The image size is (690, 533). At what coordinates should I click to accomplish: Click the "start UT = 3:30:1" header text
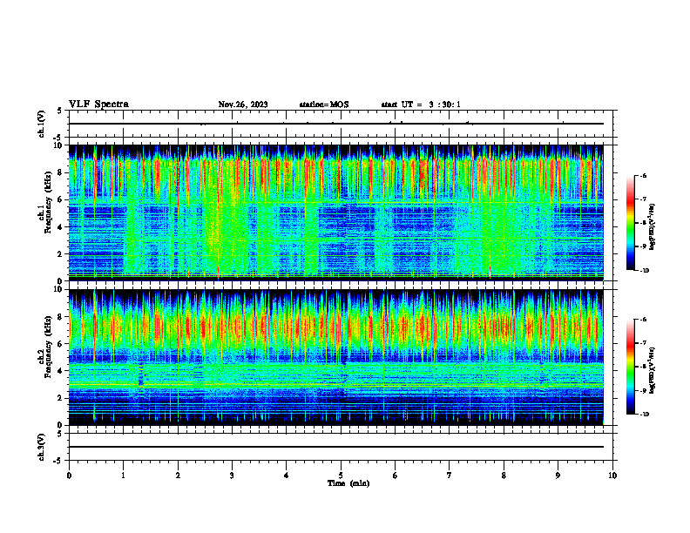[421, 105]
